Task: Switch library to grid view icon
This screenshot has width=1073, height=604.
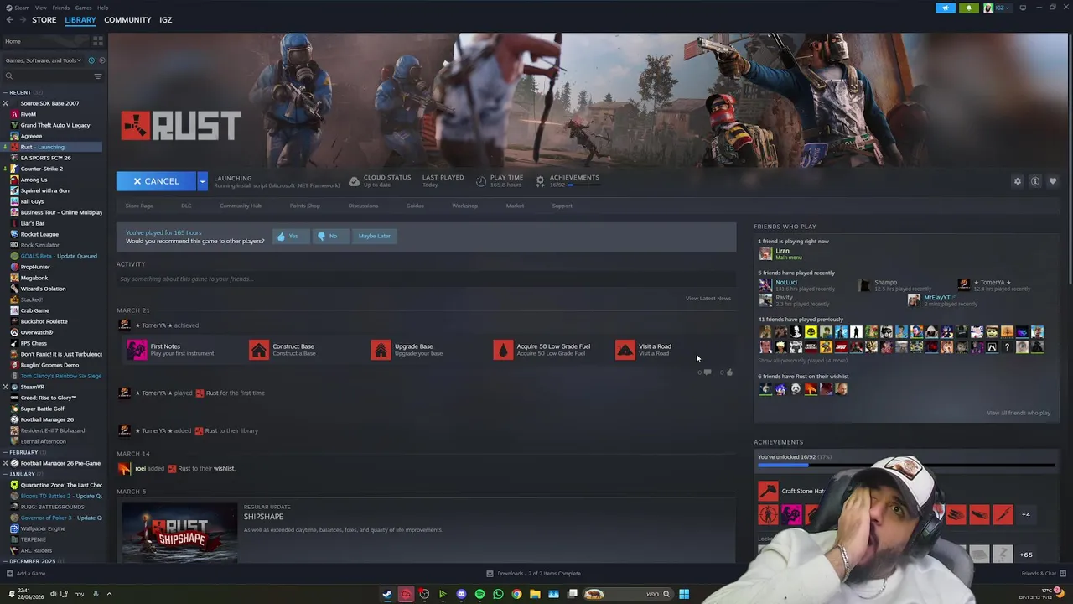Action: point(98,41)
